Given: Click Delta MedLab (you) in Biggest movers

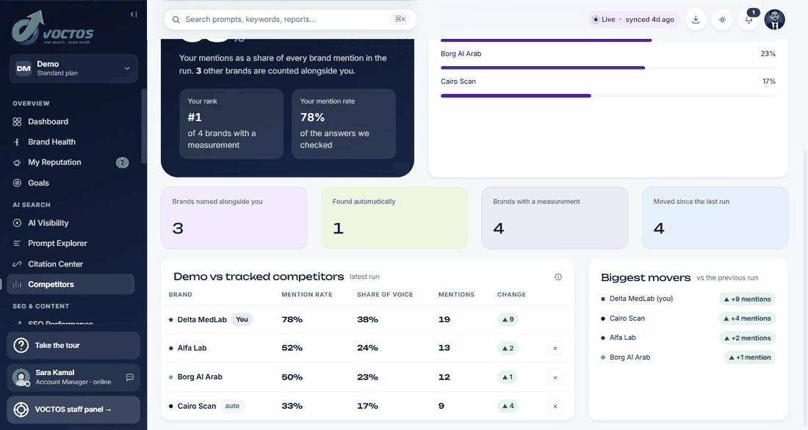Looking at the screenshot, I should [641, 299].
